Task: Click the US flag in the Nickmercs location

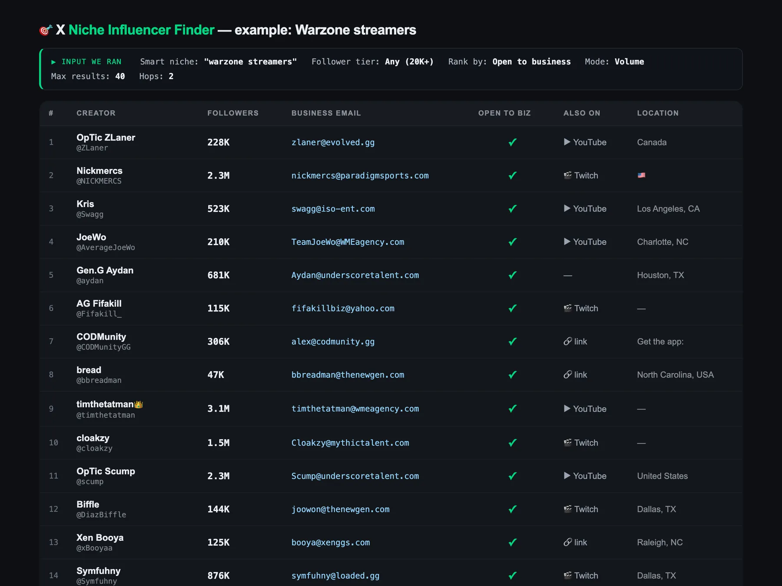Action: point(641,175)
